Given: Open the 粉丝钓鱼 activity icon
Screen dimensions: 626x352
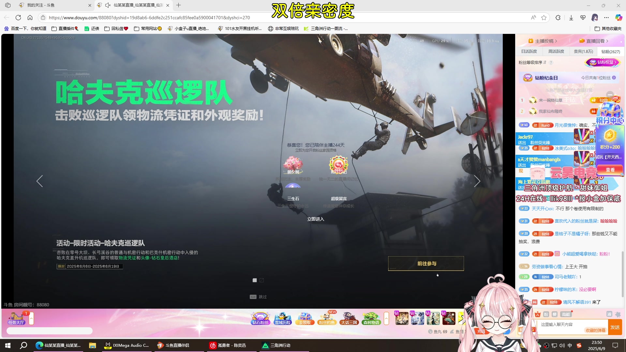Looking at the screenshot, I should (327, 318).
